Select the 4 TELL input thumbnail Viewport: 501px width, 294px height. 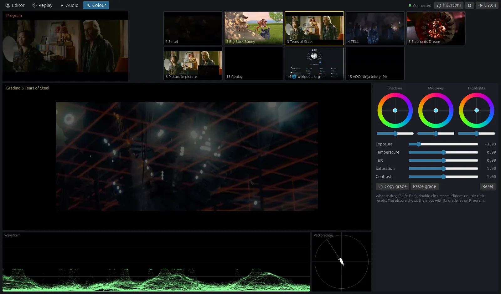(375, 28)
